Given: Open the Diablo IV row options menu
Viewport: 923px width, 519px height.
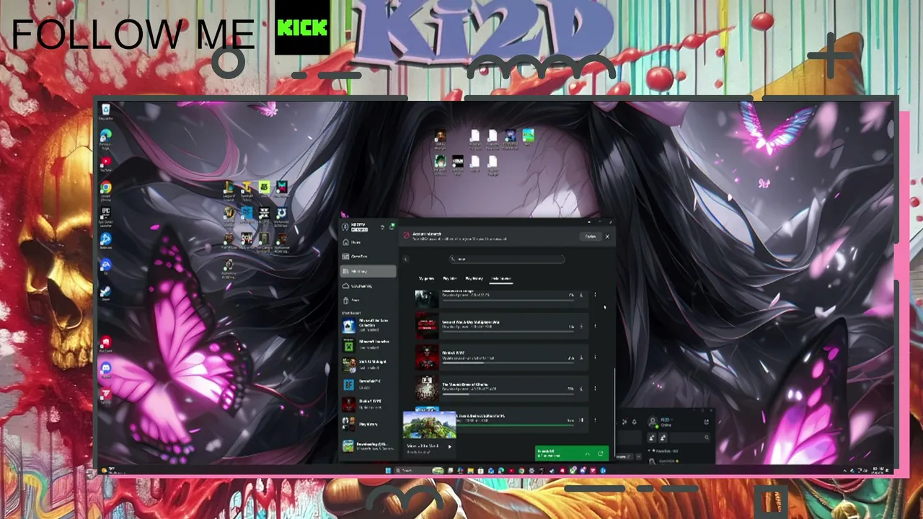Looking at the screenshot, I should pyautogui.click(x=595, y=358).
